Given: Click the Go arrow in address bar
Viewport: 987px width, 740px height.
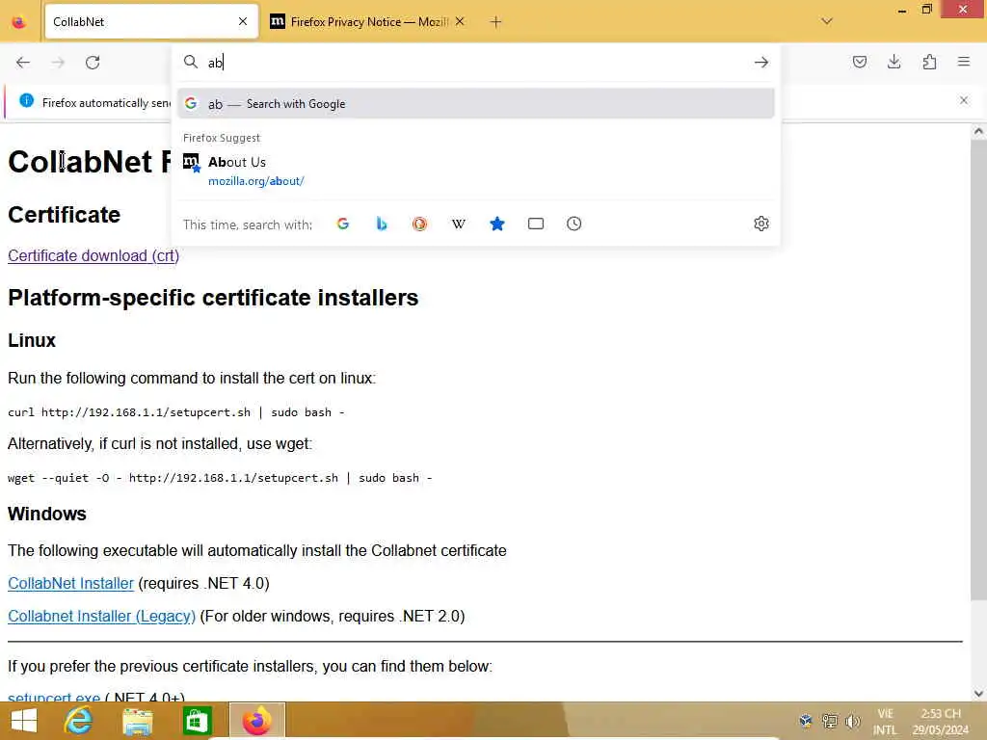Looking at the screenshot, I should tap(761, 63).
